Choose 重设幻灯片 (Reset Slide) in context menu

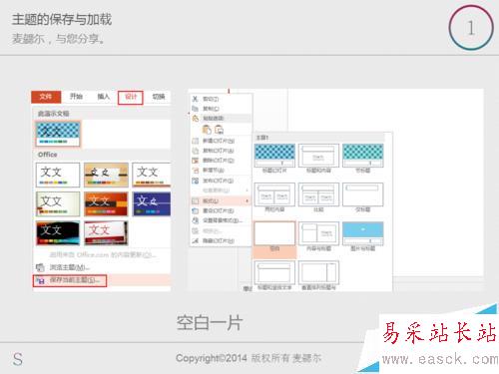(x=221, y=210)
